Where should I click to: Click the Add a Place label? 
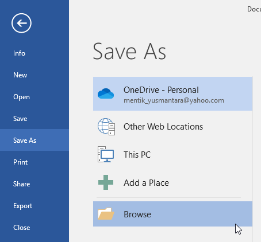coord(146,183)
